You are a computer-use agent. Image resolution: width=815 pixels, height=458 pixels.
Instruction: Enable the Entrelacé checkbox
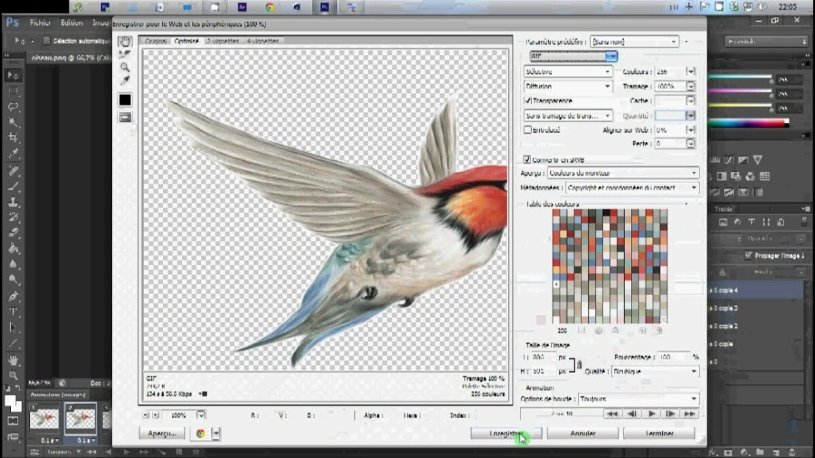click(x=528, y=130)
